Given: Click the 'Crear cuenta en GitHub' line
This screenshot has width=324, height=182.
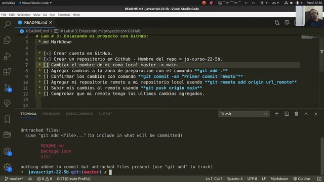Looking at the screenshot, I should [x=83, y=53].
